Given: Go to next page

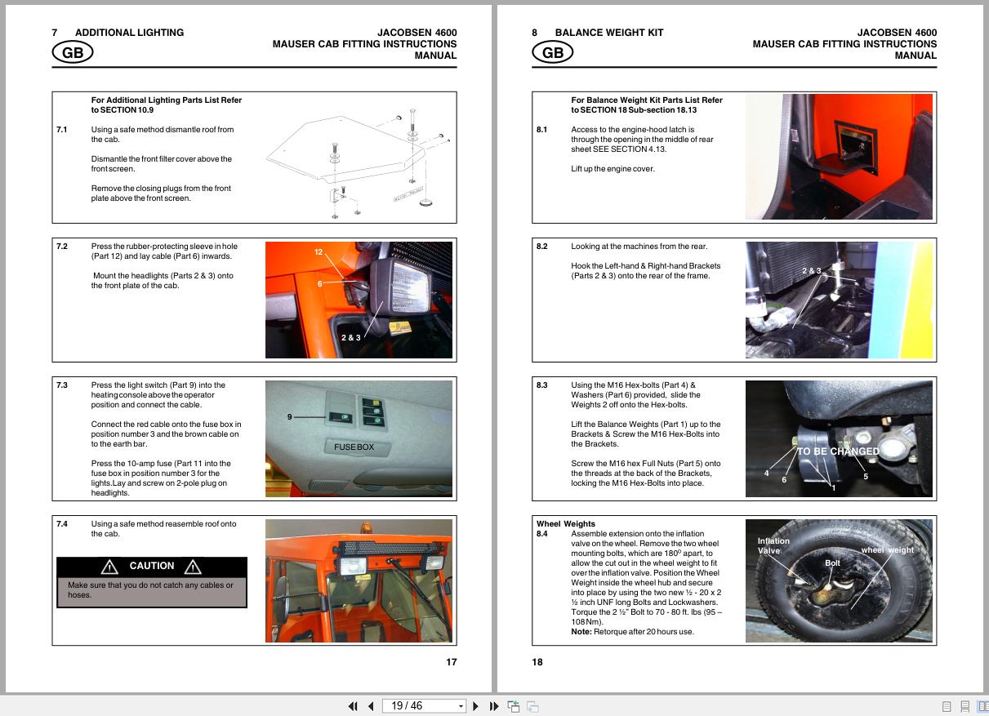Looking at the screenshot, I should [x=476, y=706].
